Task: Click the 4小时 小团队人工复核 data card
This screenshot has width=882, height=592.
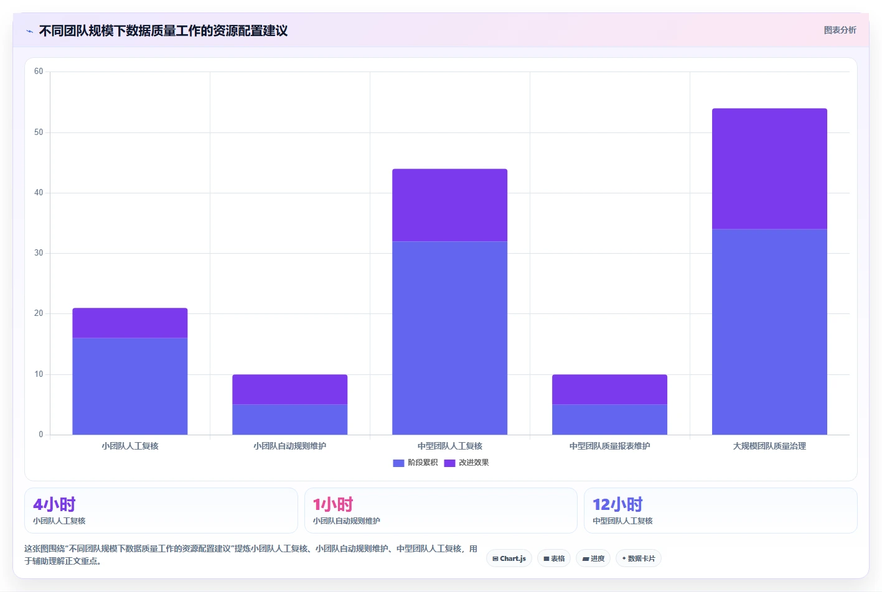Action: 161,511
